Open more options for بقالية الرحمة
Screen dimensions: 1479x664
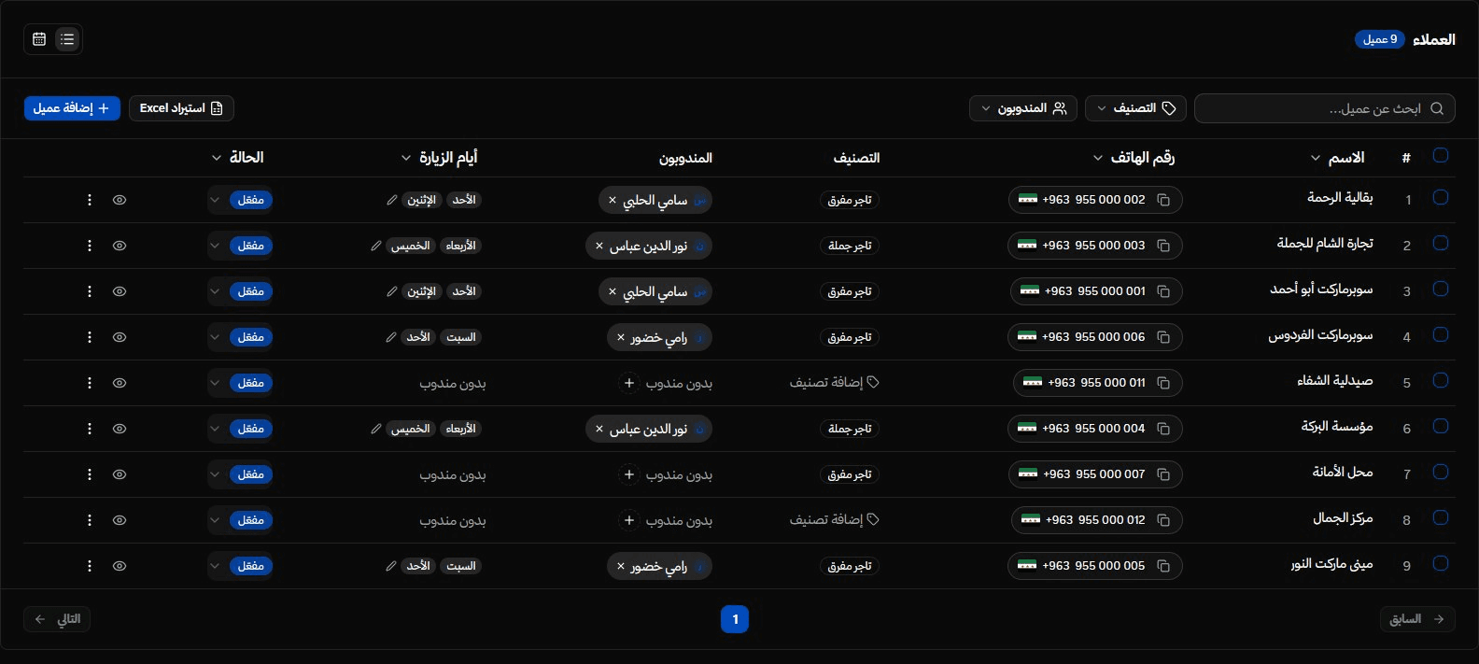pos(90,200)
